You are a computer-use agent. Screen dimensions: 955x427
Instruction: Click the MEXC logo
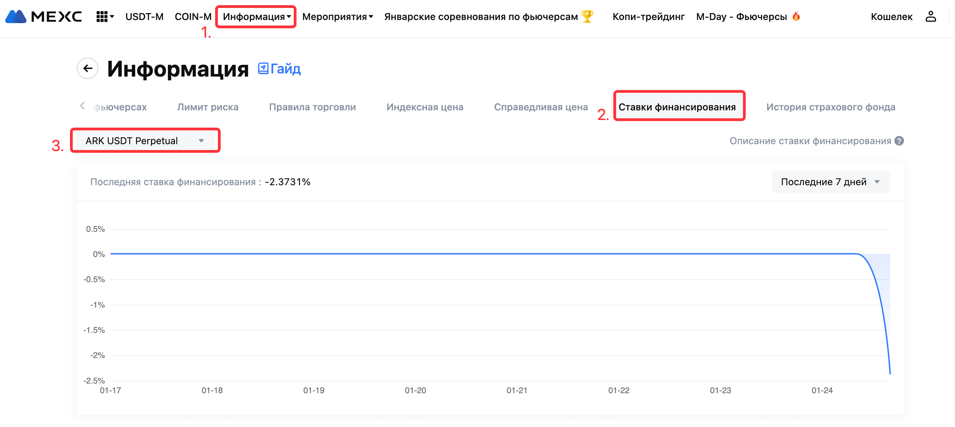pos(43,17)
